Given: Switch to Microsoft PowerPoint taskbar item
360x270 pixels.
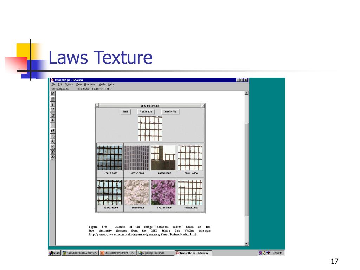Looking at the screenshot, I should tap(118, 253).
